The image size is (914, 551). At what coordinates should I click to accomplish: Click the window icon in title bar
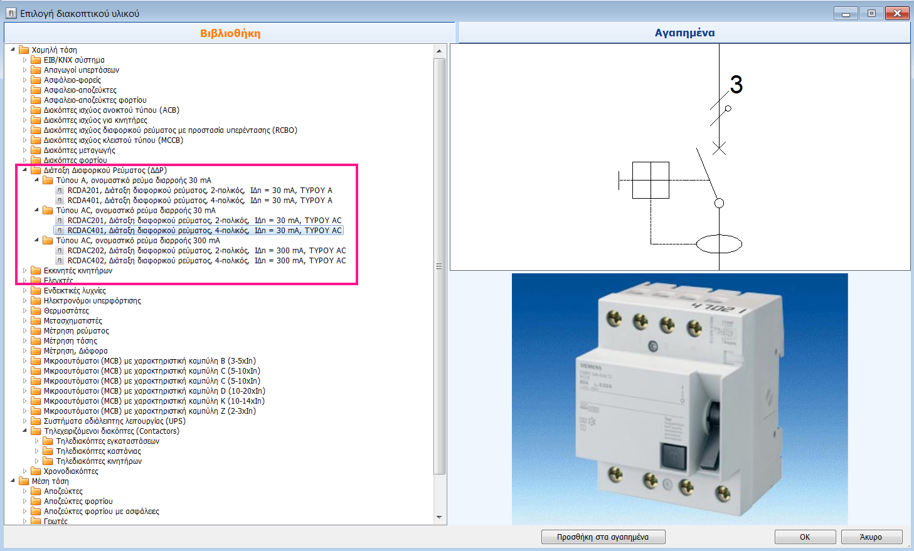[11, 13]
